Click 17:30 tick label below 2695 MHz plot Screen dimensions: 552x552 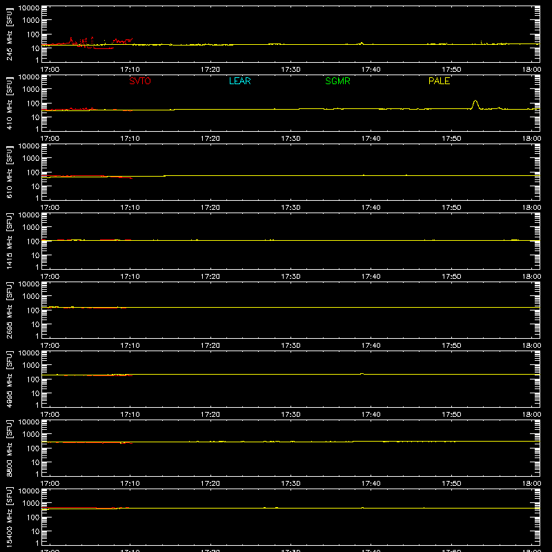tap(290, 346)
